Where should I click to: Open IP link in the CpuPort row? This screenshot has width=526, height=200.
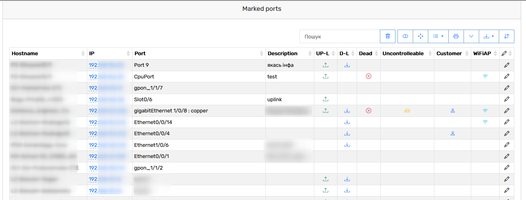point(106,76)
